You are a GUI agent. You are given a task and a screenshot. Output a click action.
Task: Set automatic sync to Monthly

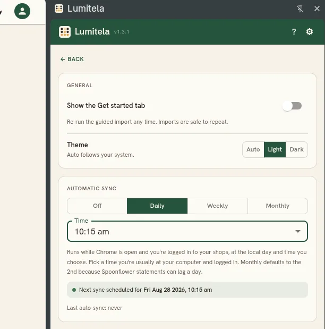[x=278, y=206]
